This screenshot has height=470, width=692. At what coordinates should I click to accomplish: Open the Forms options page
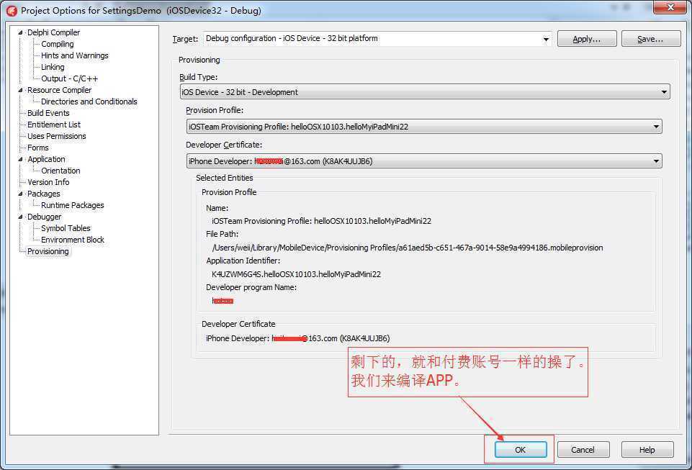click(38, 148)
